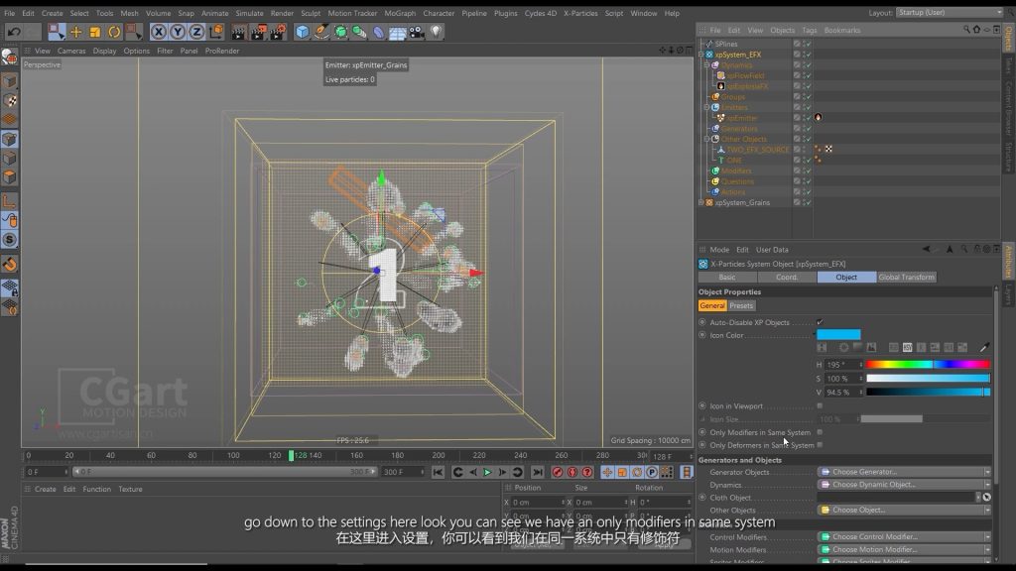Enable Only Deformers in Same System checkbox
Screen dimensions: 1016x571
[x=820, y=445]
